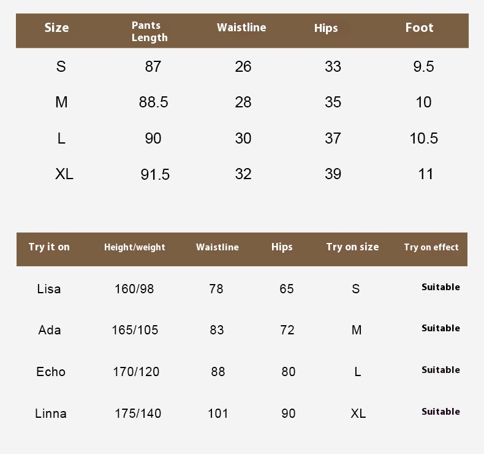Select Ada's height/weight 165/105
This screenshot has width=484, height=454.
(x=135, y=330)
